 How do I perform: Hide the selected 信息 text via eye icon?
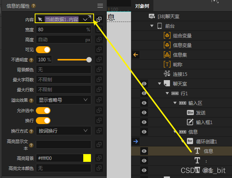(x=144, y=151)
